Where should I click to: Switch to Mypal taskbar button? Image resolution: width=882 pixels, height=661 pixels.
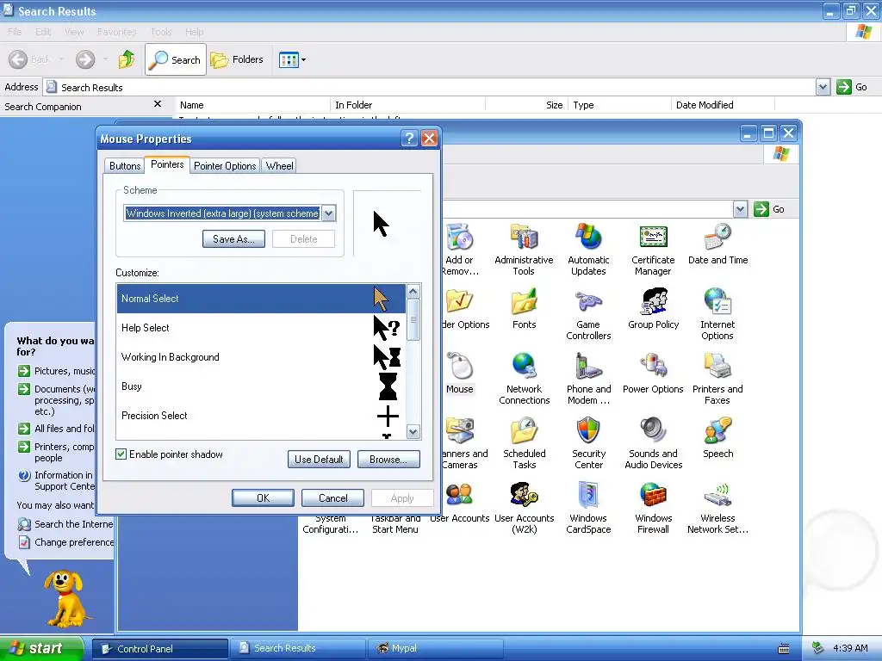[434, 648]
